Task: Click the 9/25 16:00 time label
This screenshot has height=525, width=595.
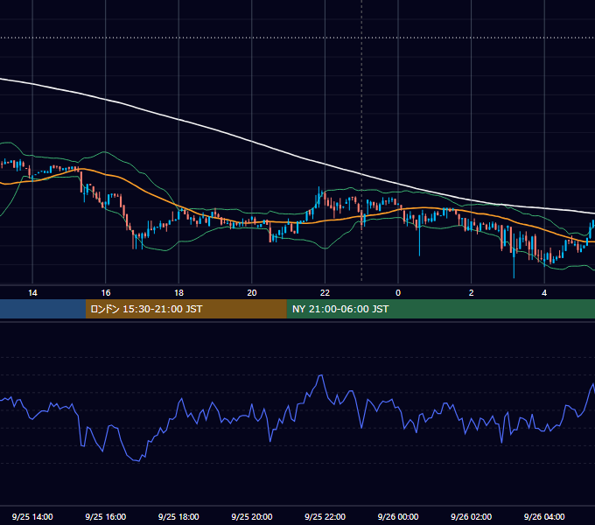Action: coord(106,516)
